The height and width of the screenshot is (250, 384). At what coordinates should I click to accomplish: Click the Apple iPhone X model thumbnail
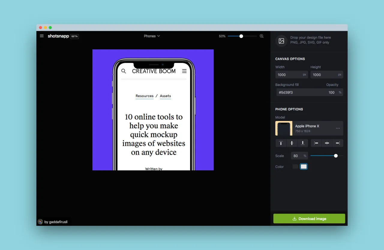coord(284,128)
